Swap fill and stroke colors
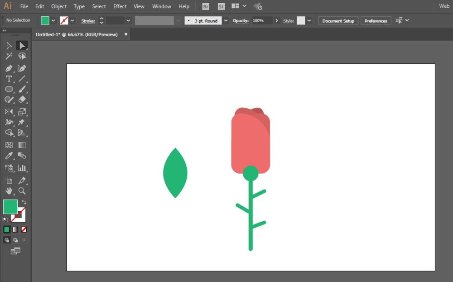 (24, 202)
